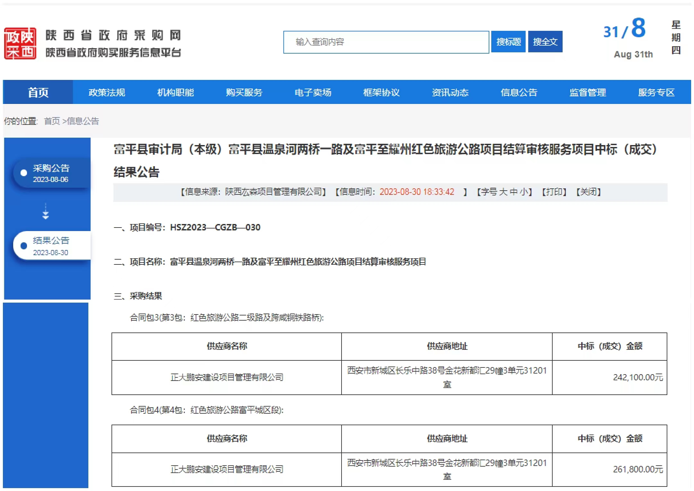Click the search query input field
This screenshot has width=694, height=491.
pos(386,42)
